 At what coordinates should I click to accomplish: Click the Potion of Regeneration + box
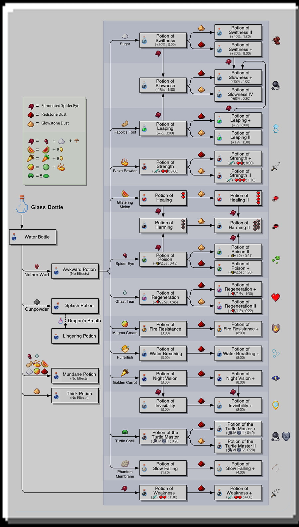[x=238, y=289]
